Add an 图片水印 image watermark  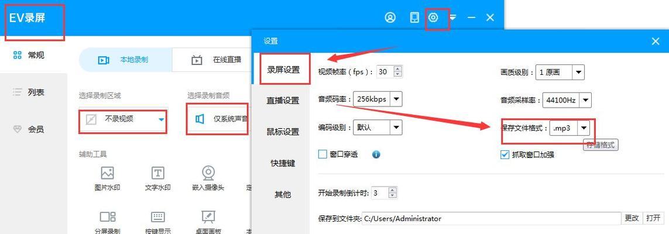(x=107, y=178)
